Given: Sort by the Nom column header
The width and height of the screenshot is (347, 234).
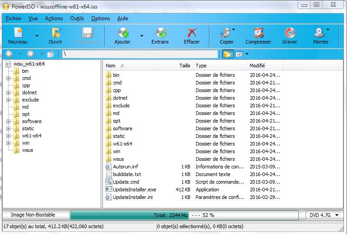Looking at the screenshot, I should point(130,66).
